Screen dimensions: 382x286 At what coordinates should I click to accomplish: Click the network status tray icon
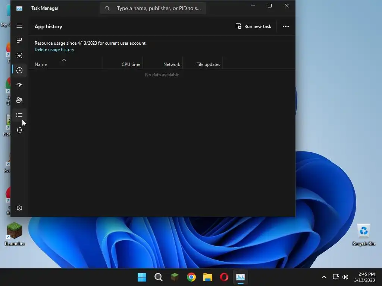click(336, 277)
